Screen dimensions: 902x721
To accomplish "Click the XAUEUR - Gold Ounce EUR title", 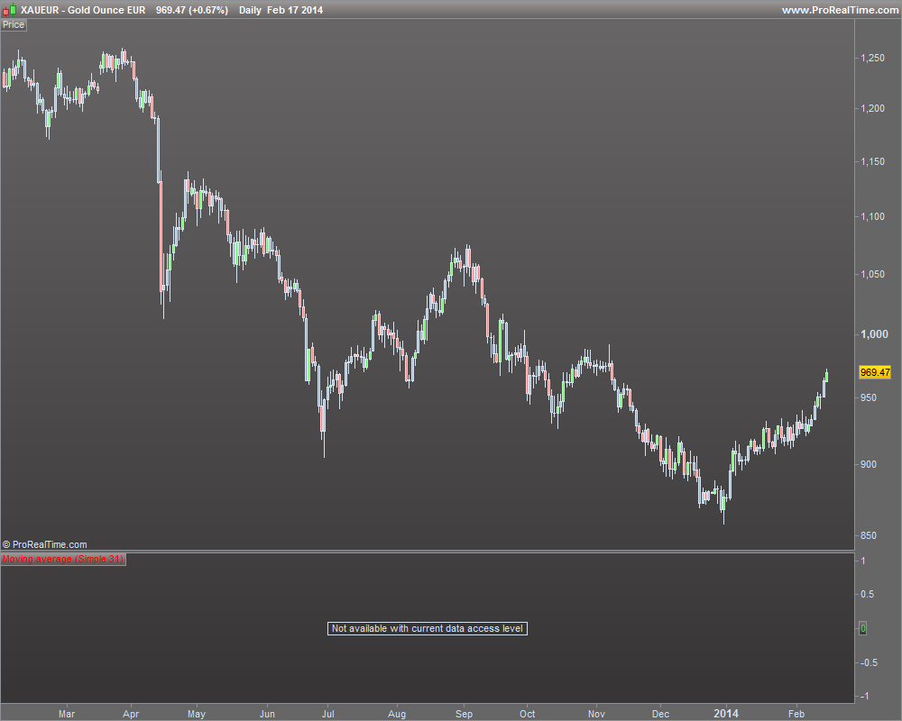I will (83, 10).
